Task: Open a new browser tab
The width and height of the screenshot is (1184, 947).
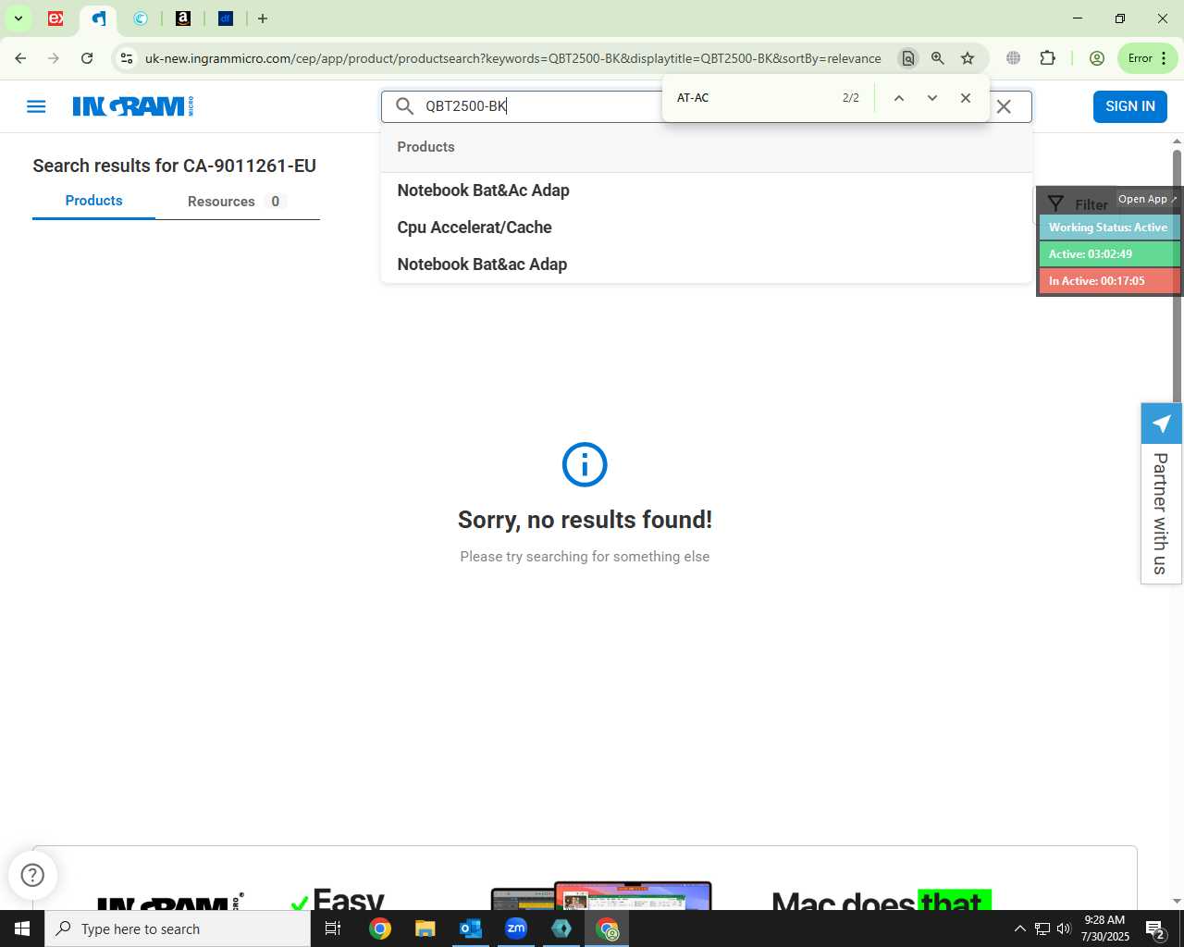Action: [263, 18]
